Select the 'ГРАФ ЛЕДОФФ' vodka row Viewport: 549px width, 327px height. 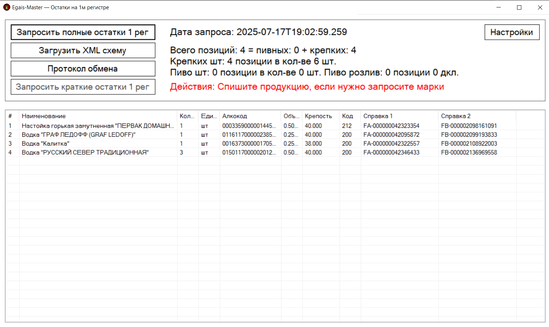[78, 135]
